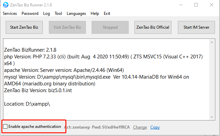This screenshot has height=136, width=220.
Task: Open the ZenTao Biz Official site button
Action: [153, 27]
